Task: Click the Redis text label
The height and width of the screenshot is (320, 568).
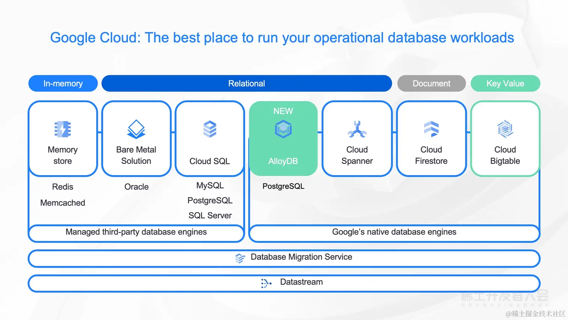Action: (x=63, y=187)
